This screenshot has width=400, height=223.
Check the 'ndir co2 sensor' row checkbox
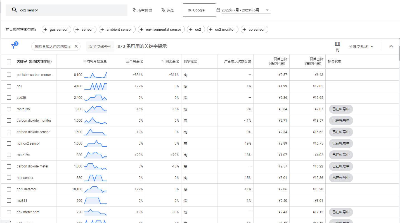point(9,143)
